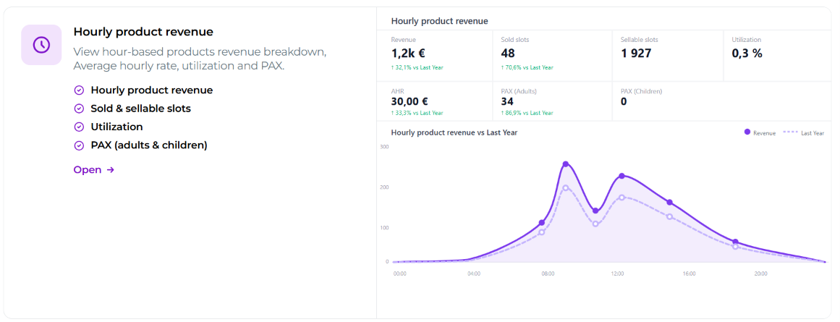Click the highest solid Revenue data point
Viewport: 840px width, 322px height.
point(566,164)
